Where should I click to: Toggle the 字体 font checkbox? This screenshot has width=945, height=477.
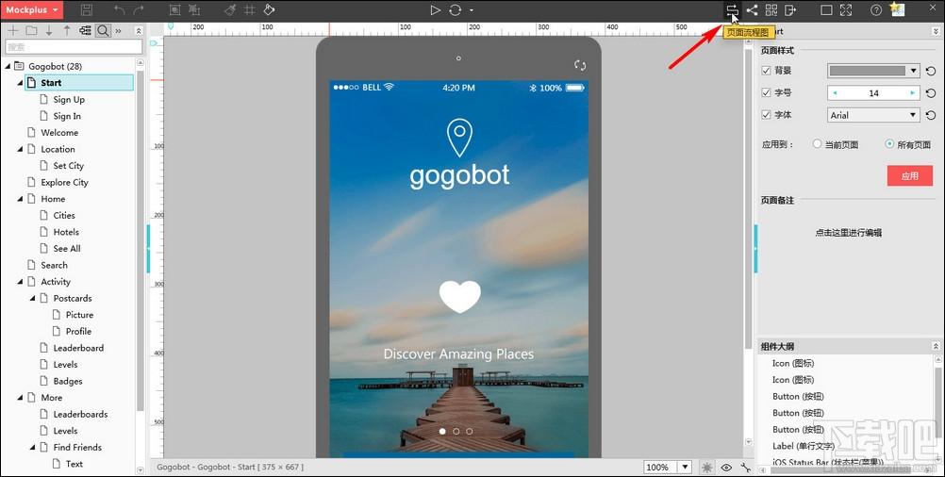766,114
